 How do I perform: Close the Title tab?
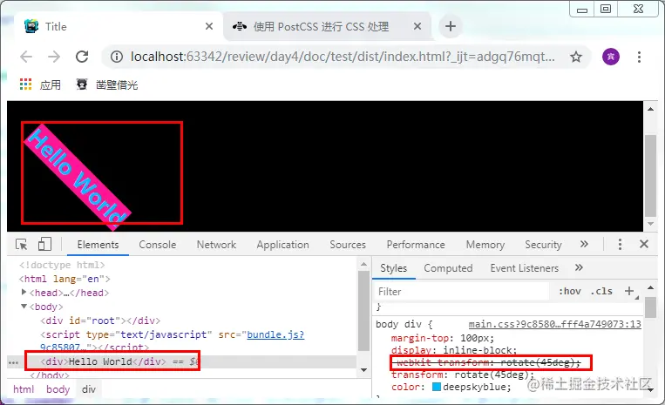point(209,26)
